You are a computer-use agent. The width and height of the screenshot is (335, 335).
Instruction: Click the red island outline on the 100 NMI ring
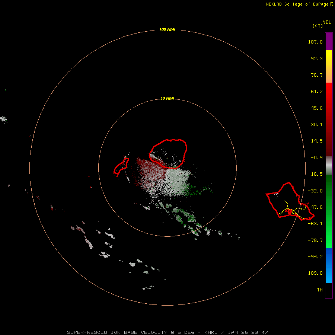(x=290, y=201)
